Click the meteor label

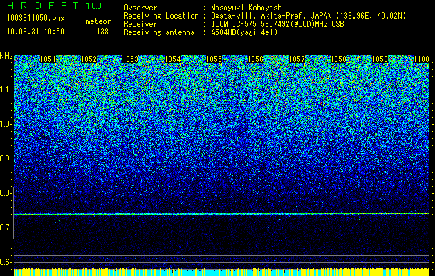(98, 21)
